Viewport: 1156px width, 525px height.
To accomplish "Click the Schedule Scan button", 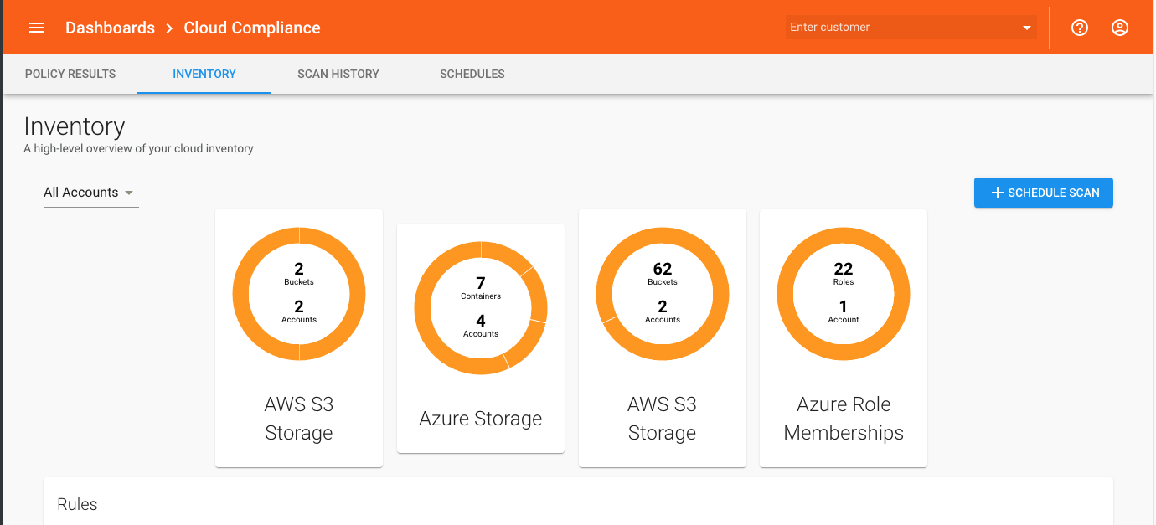I will pyautogui.click(x=1044, y=193).
